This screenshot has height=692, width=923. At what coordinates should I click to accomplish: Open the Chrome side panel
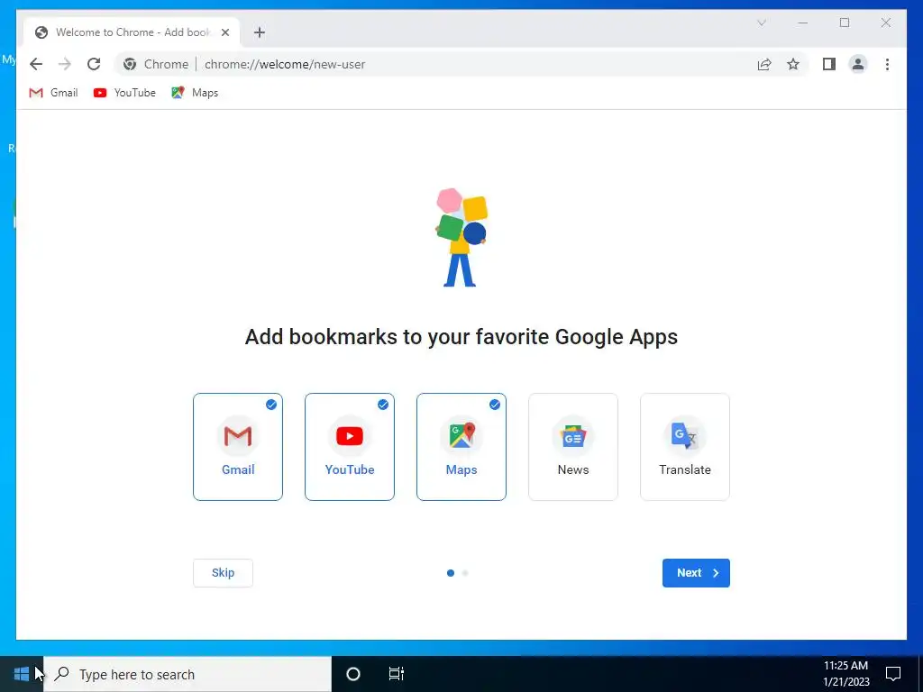[x=829, y=64]
